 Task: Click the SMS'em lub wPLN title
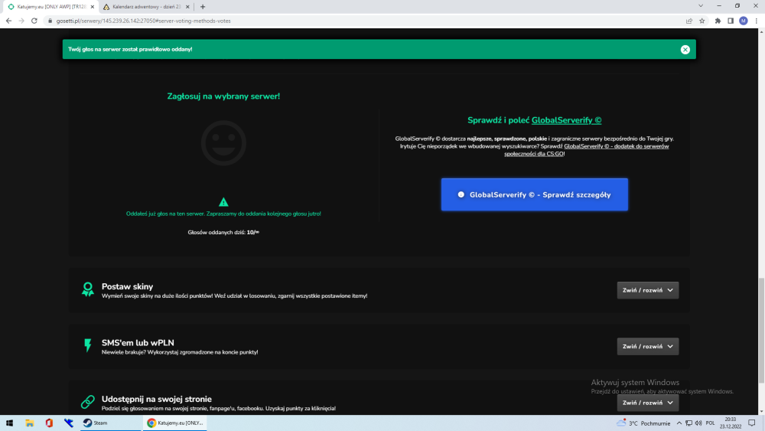point(138,343)
